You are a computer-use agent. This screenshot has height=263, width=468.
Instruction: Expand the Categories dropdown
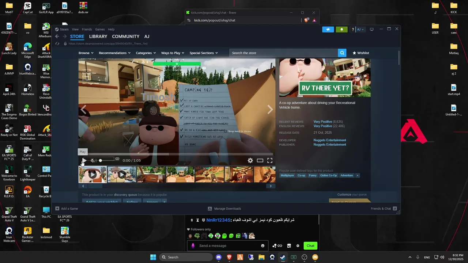pos(146,53)
